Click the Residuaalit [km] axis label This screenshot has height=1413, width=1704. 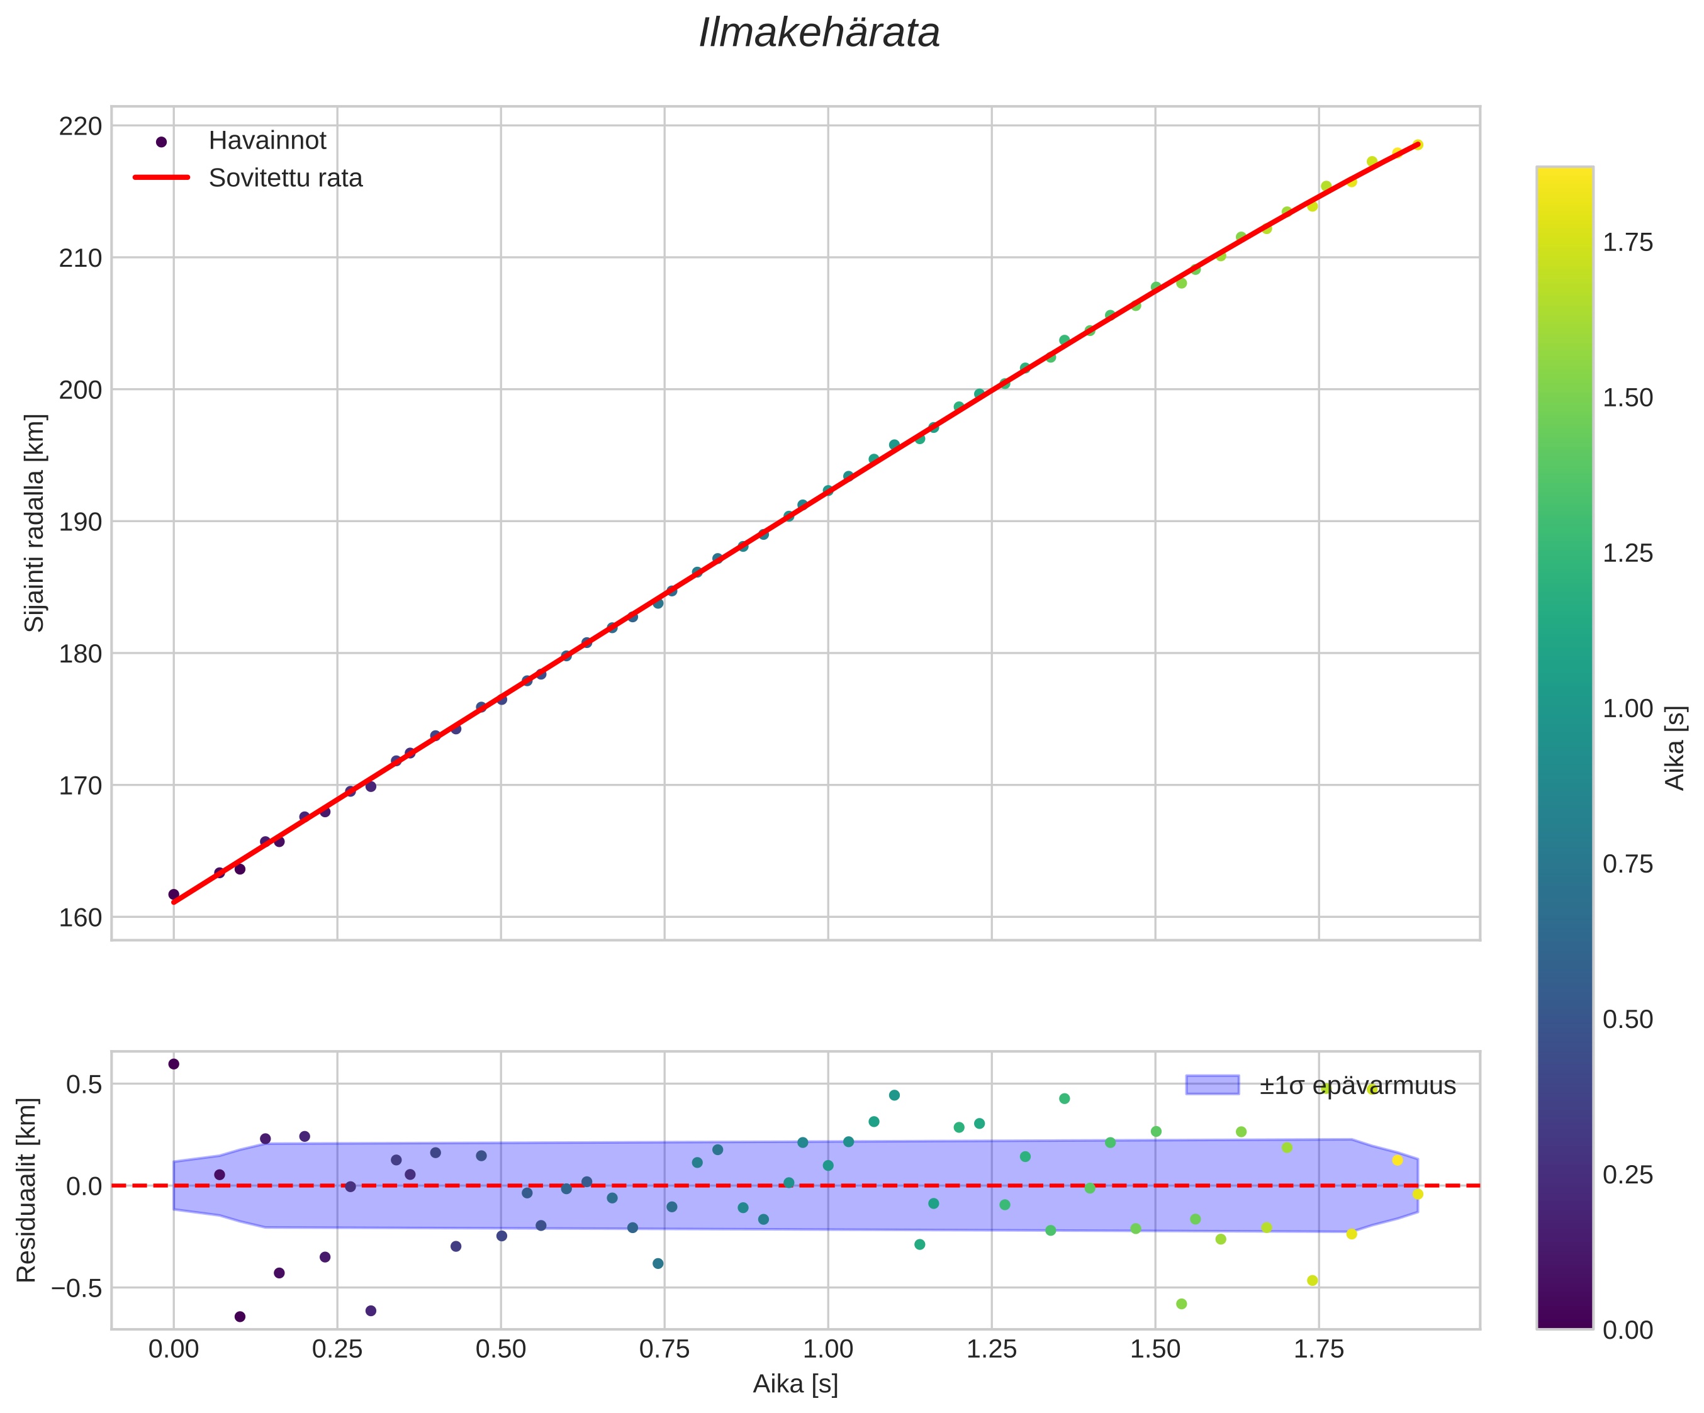(x=27, y=1190)
